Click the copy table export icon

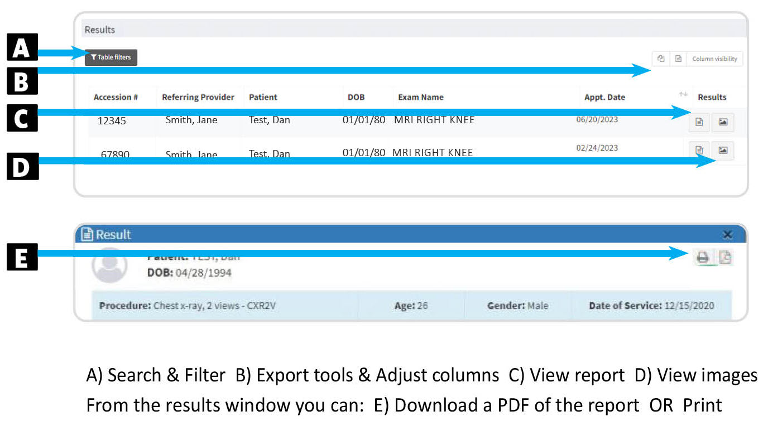(661, 59)
